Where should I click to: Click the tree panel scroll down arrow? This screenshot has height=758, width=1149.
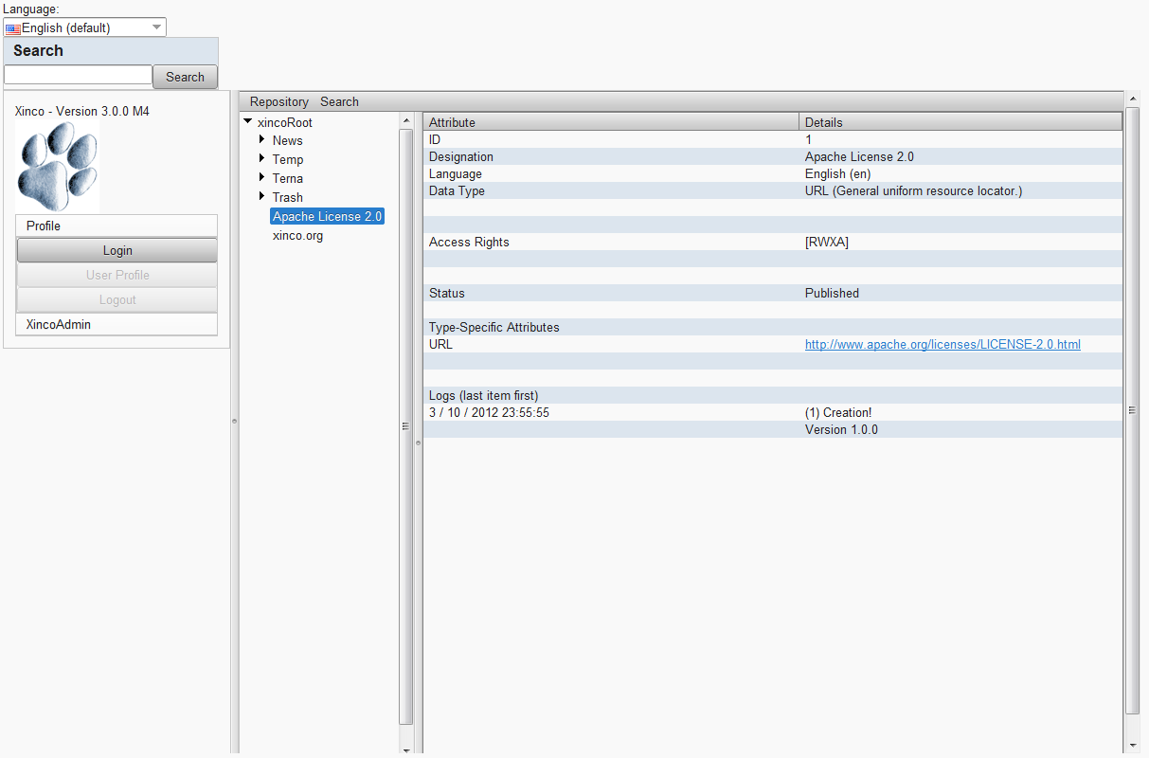coord(406,749)
